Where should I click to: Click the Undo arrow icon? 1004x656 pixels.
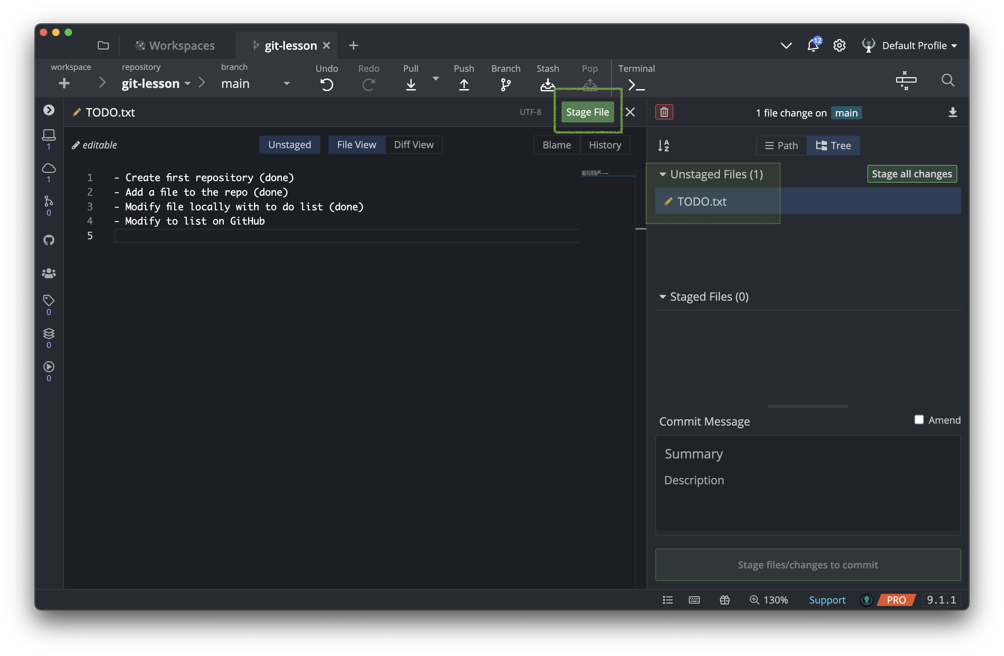tap(327, 85)
